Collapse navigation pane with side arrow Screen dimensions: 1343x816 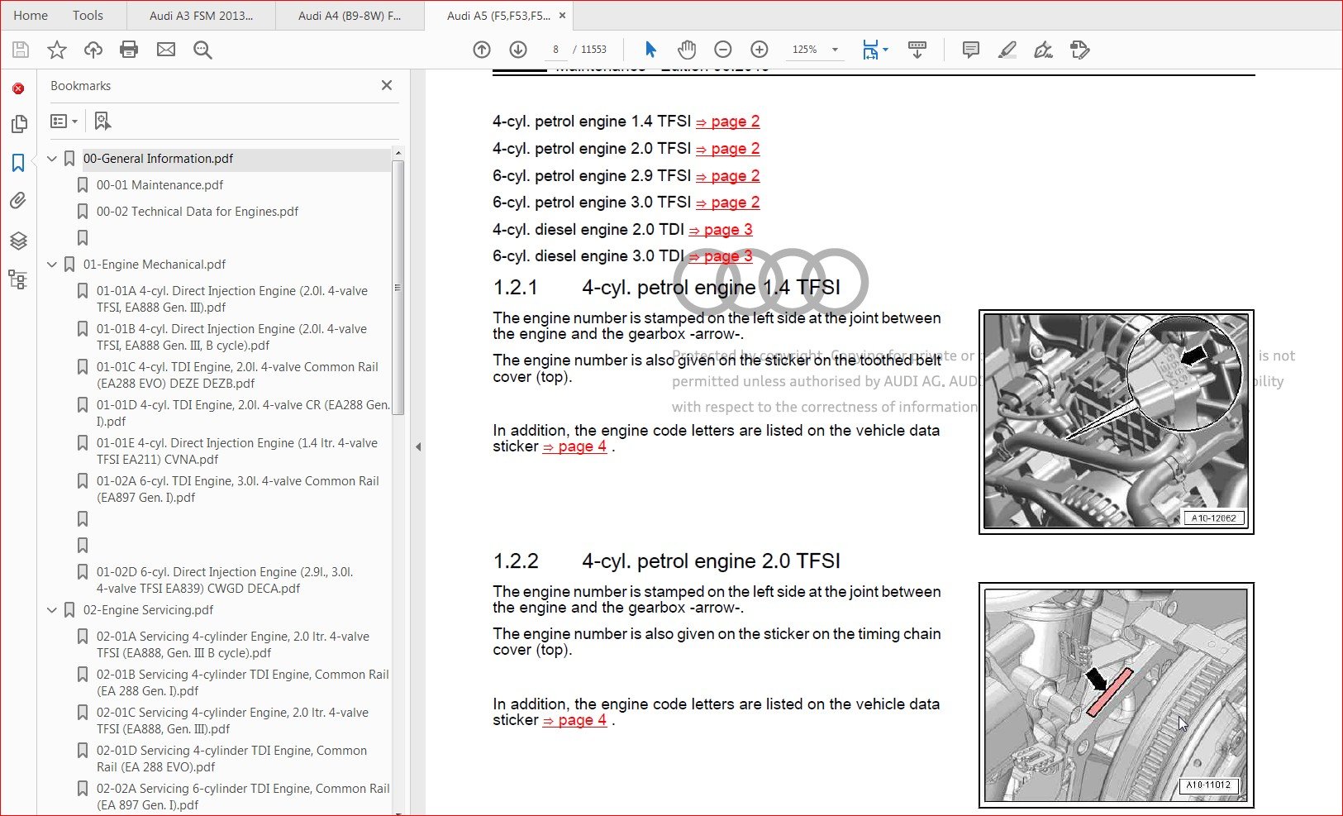point(418,446)
